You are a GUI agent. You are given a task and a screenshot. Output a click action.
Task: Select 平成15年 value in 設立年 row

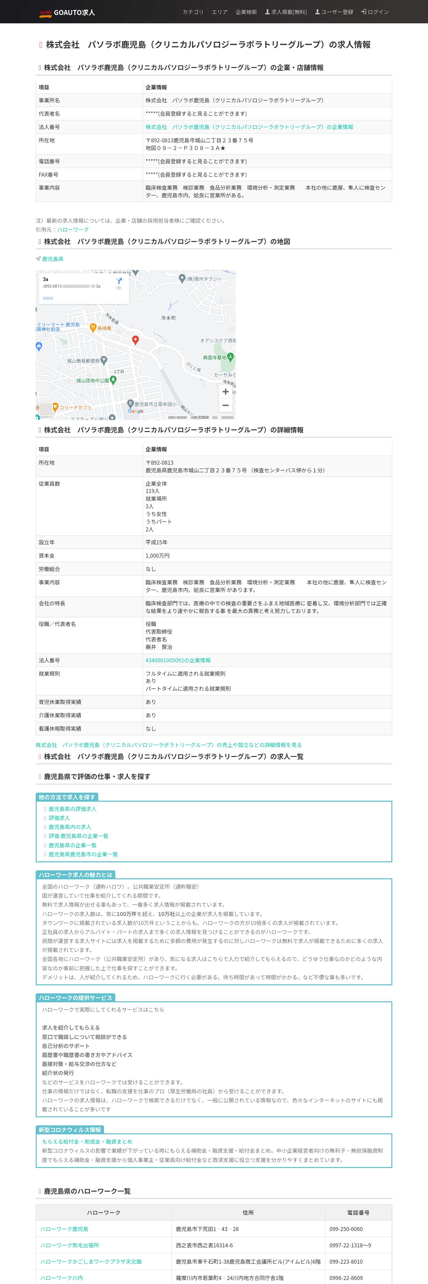coord(156,542)
